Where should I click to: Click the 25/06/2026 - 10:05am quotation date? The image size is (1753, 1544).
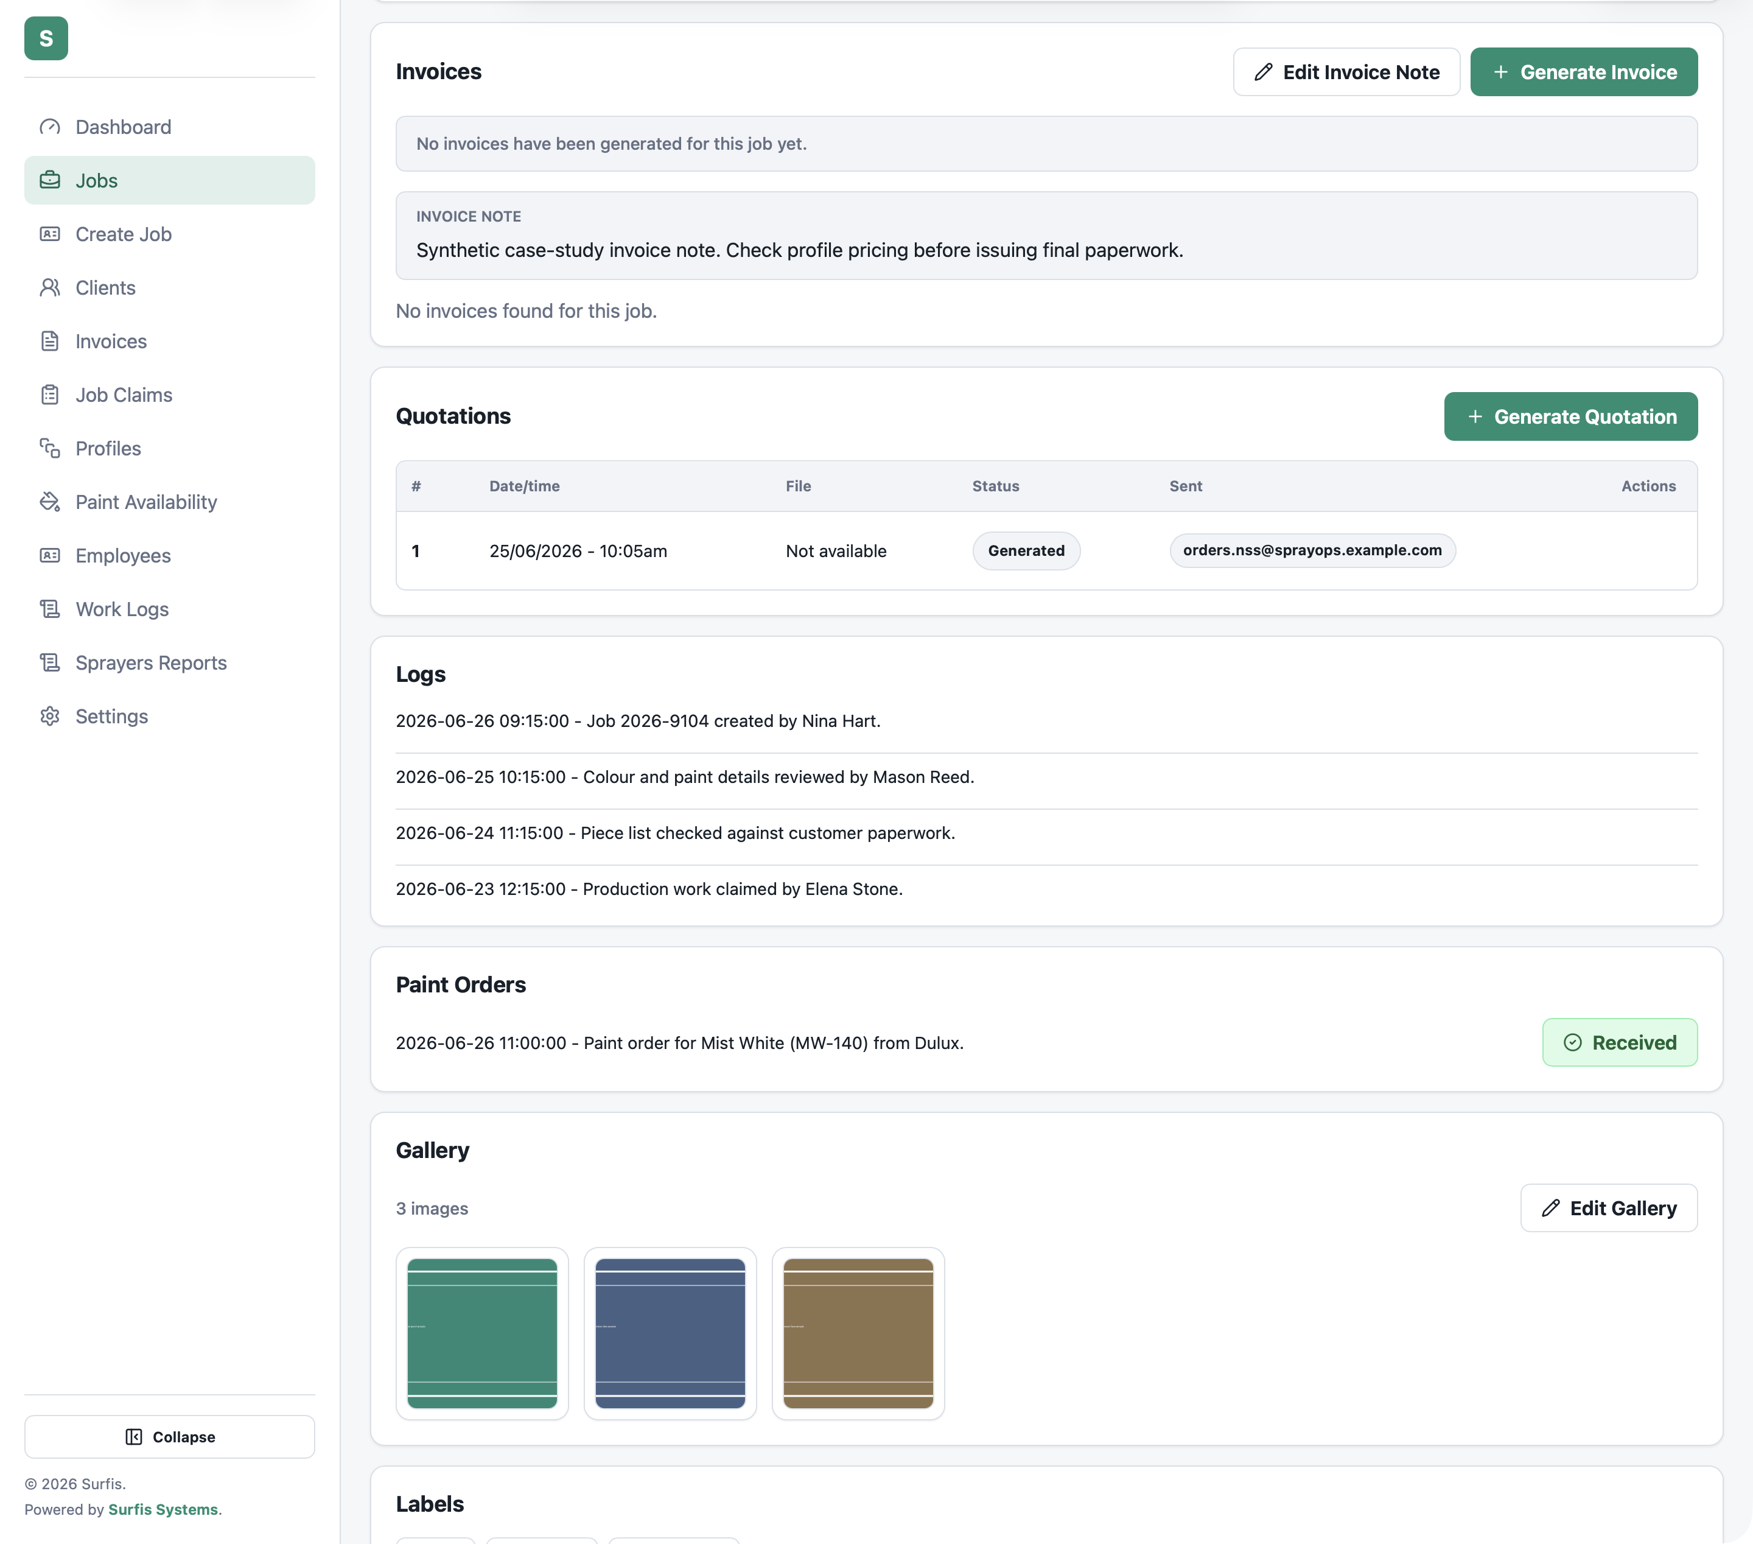[578, 552]
